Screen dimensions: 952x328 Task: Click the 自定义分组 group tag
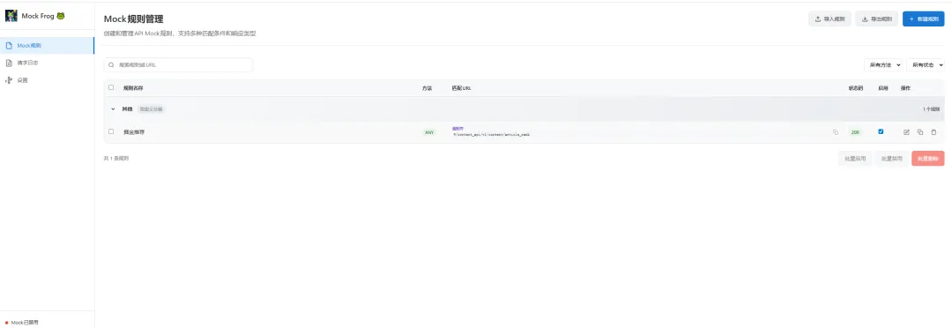tap(152, 109)
